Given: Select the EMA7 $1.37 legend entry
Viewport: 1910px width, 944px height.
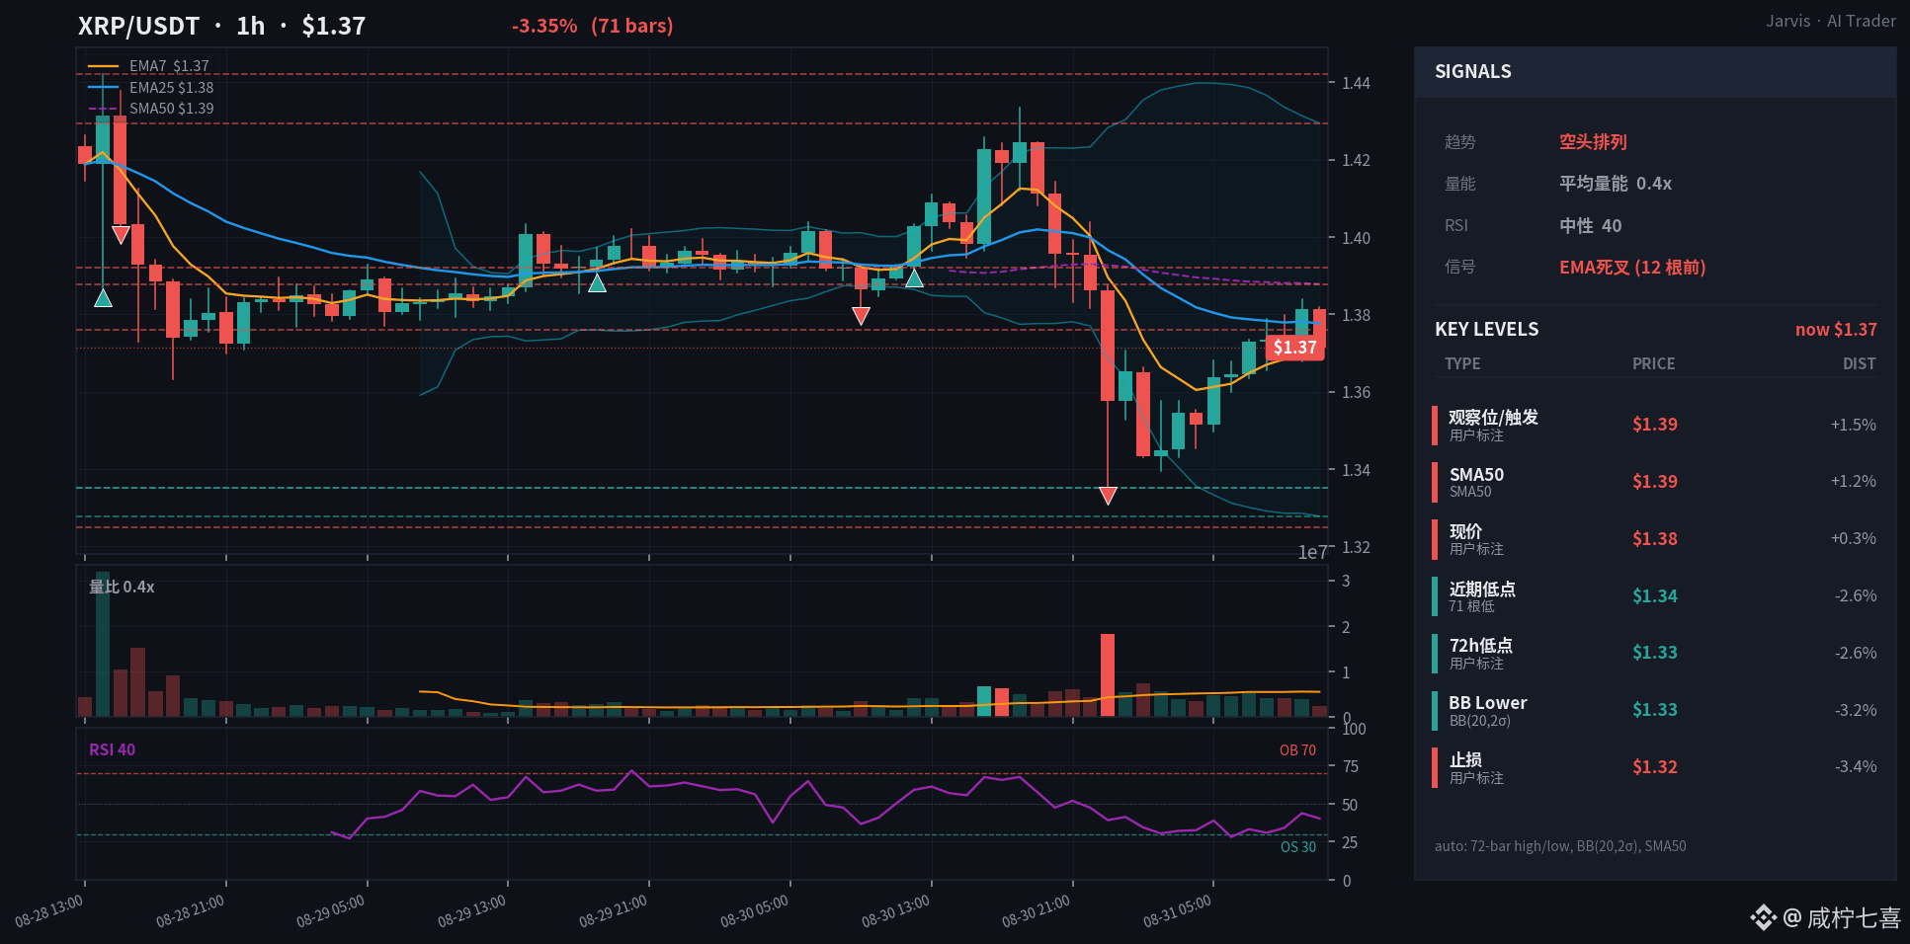Looking at the screenshot, I should point(148,66).
